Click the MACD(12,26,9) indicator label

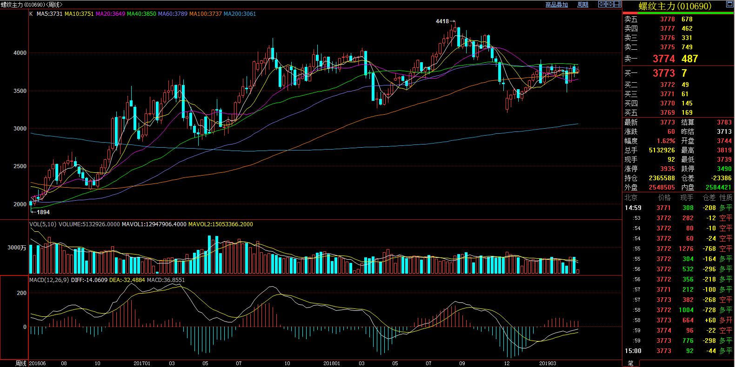(49, 280)
